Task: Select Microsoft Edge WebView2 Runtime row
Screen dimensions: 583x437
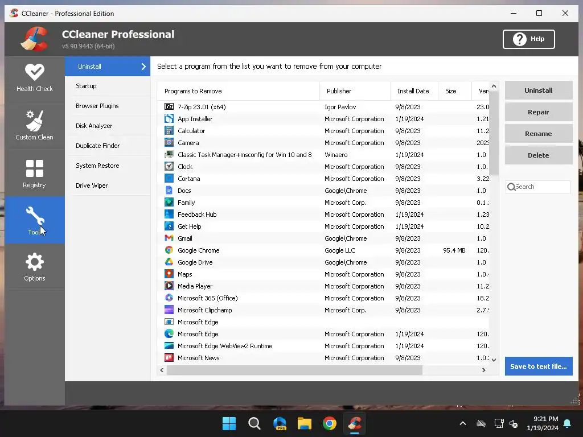Action: pyautogui.click(x=323, y=345)
